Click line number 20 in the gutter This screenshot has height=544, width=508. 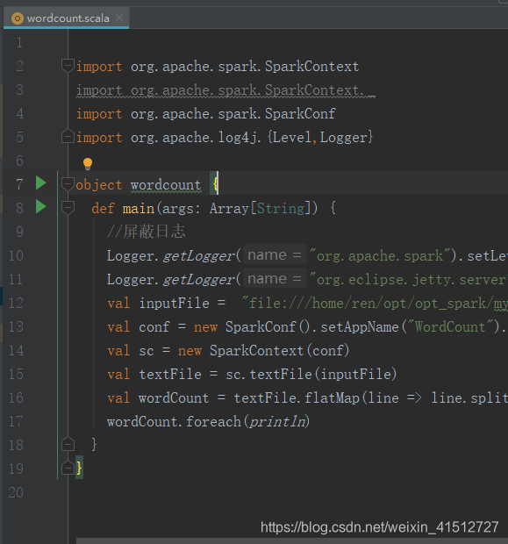pos(16,492)
